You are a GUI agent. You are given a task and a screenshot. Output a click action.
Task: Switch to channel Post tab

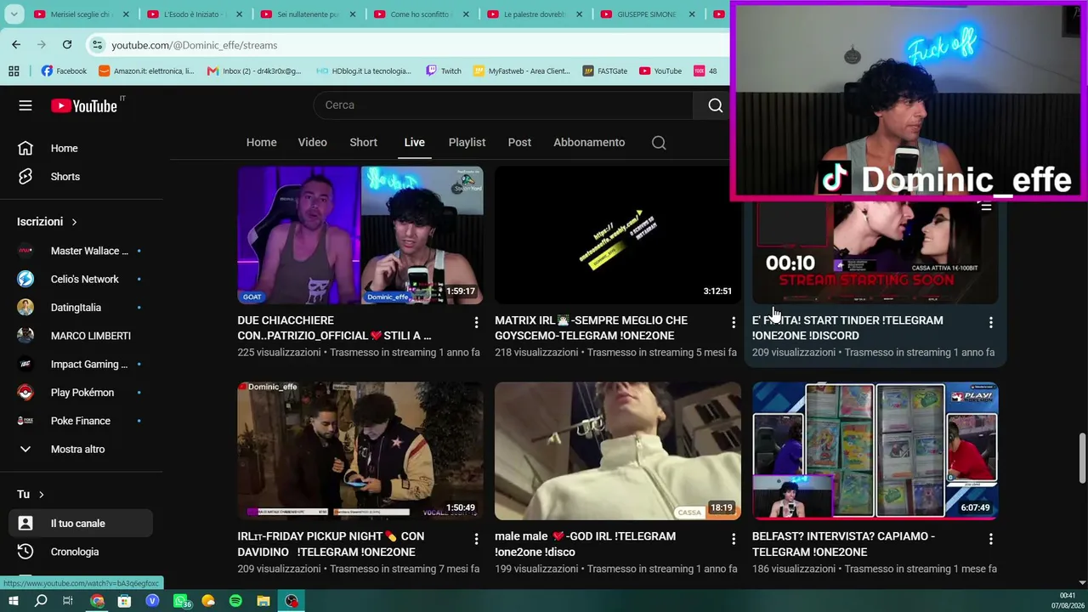point(519,143)
